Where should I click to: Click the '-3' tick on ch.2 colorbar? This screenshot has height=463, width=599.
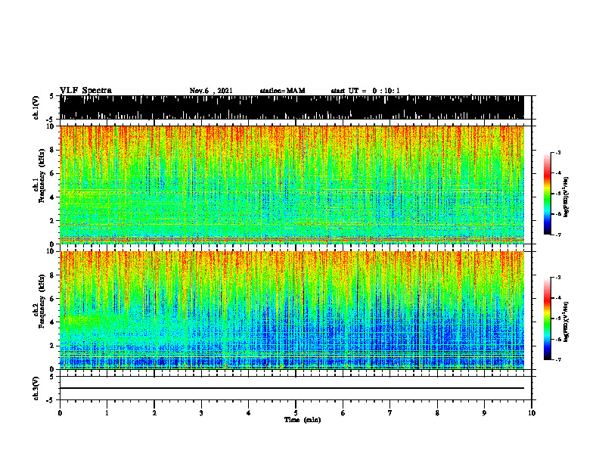[x=557, y=278]
